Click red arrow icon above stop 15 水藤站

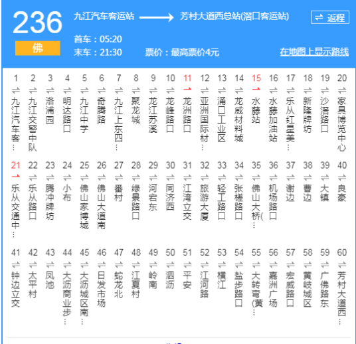[x=256, y=89]
